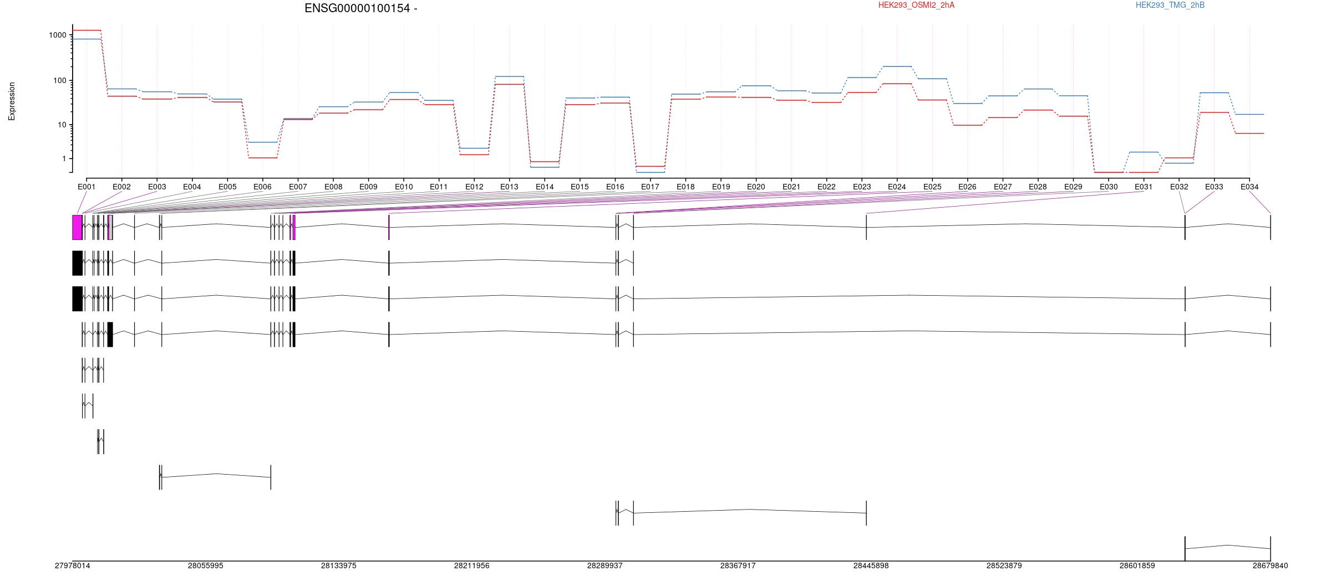This screenshot has width=1331, height=576.
Task: Click exon label E023
Action: [862, 187]
